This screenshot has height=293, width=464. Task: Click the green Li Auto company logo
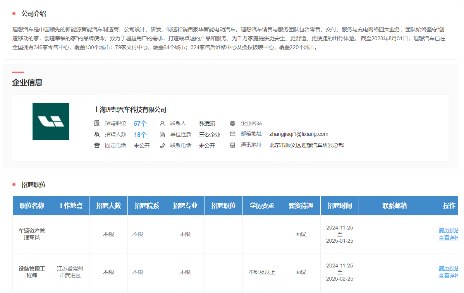click(51, 121)
